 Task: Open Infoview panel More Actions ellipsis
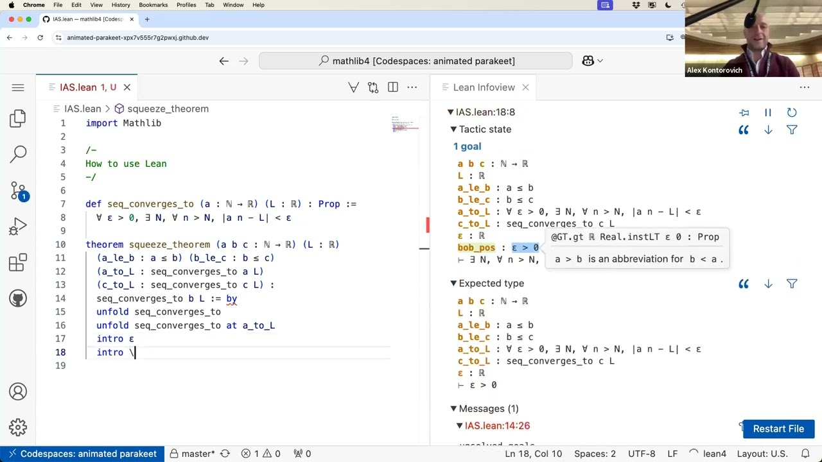(805, 87)
